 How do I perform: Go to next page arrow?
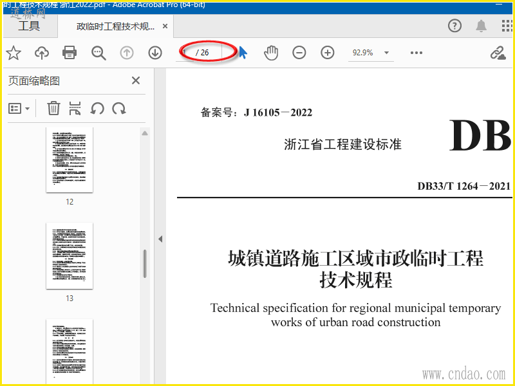coord(155,53)
